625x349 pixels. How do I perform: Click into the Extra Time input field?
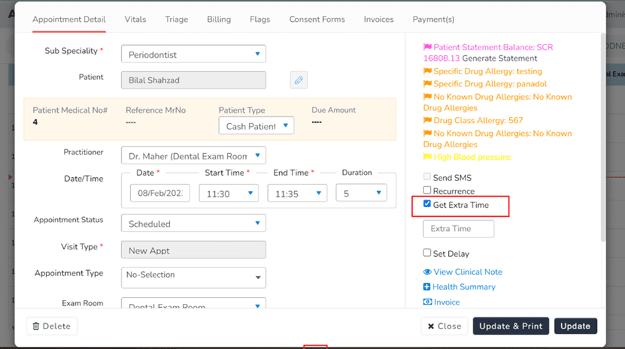[458, 229]
